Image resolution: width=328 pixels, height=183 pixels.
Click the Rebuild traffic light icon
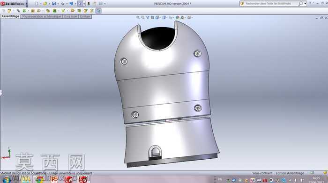[x=89, y=4]
